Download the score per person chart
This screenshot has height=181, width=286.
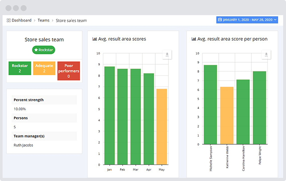click(266, 55)
